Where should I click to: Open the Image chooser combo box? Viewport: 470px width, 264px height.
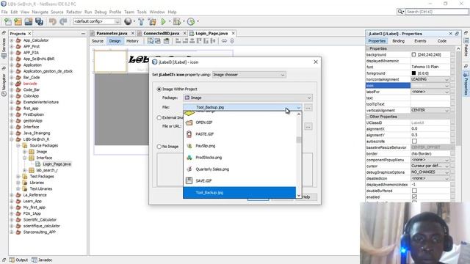coord(249,75)
